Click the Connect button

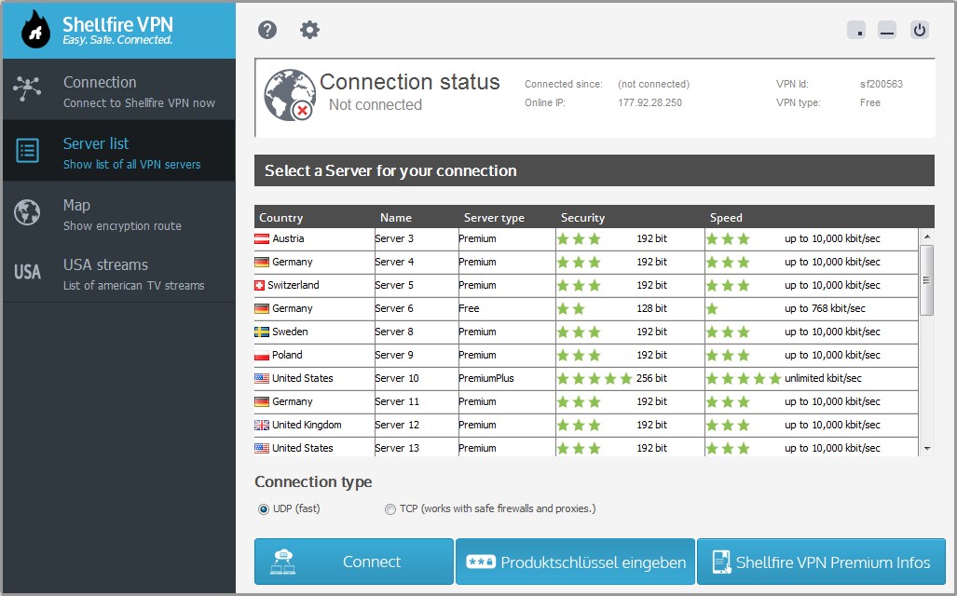[354, 562]
